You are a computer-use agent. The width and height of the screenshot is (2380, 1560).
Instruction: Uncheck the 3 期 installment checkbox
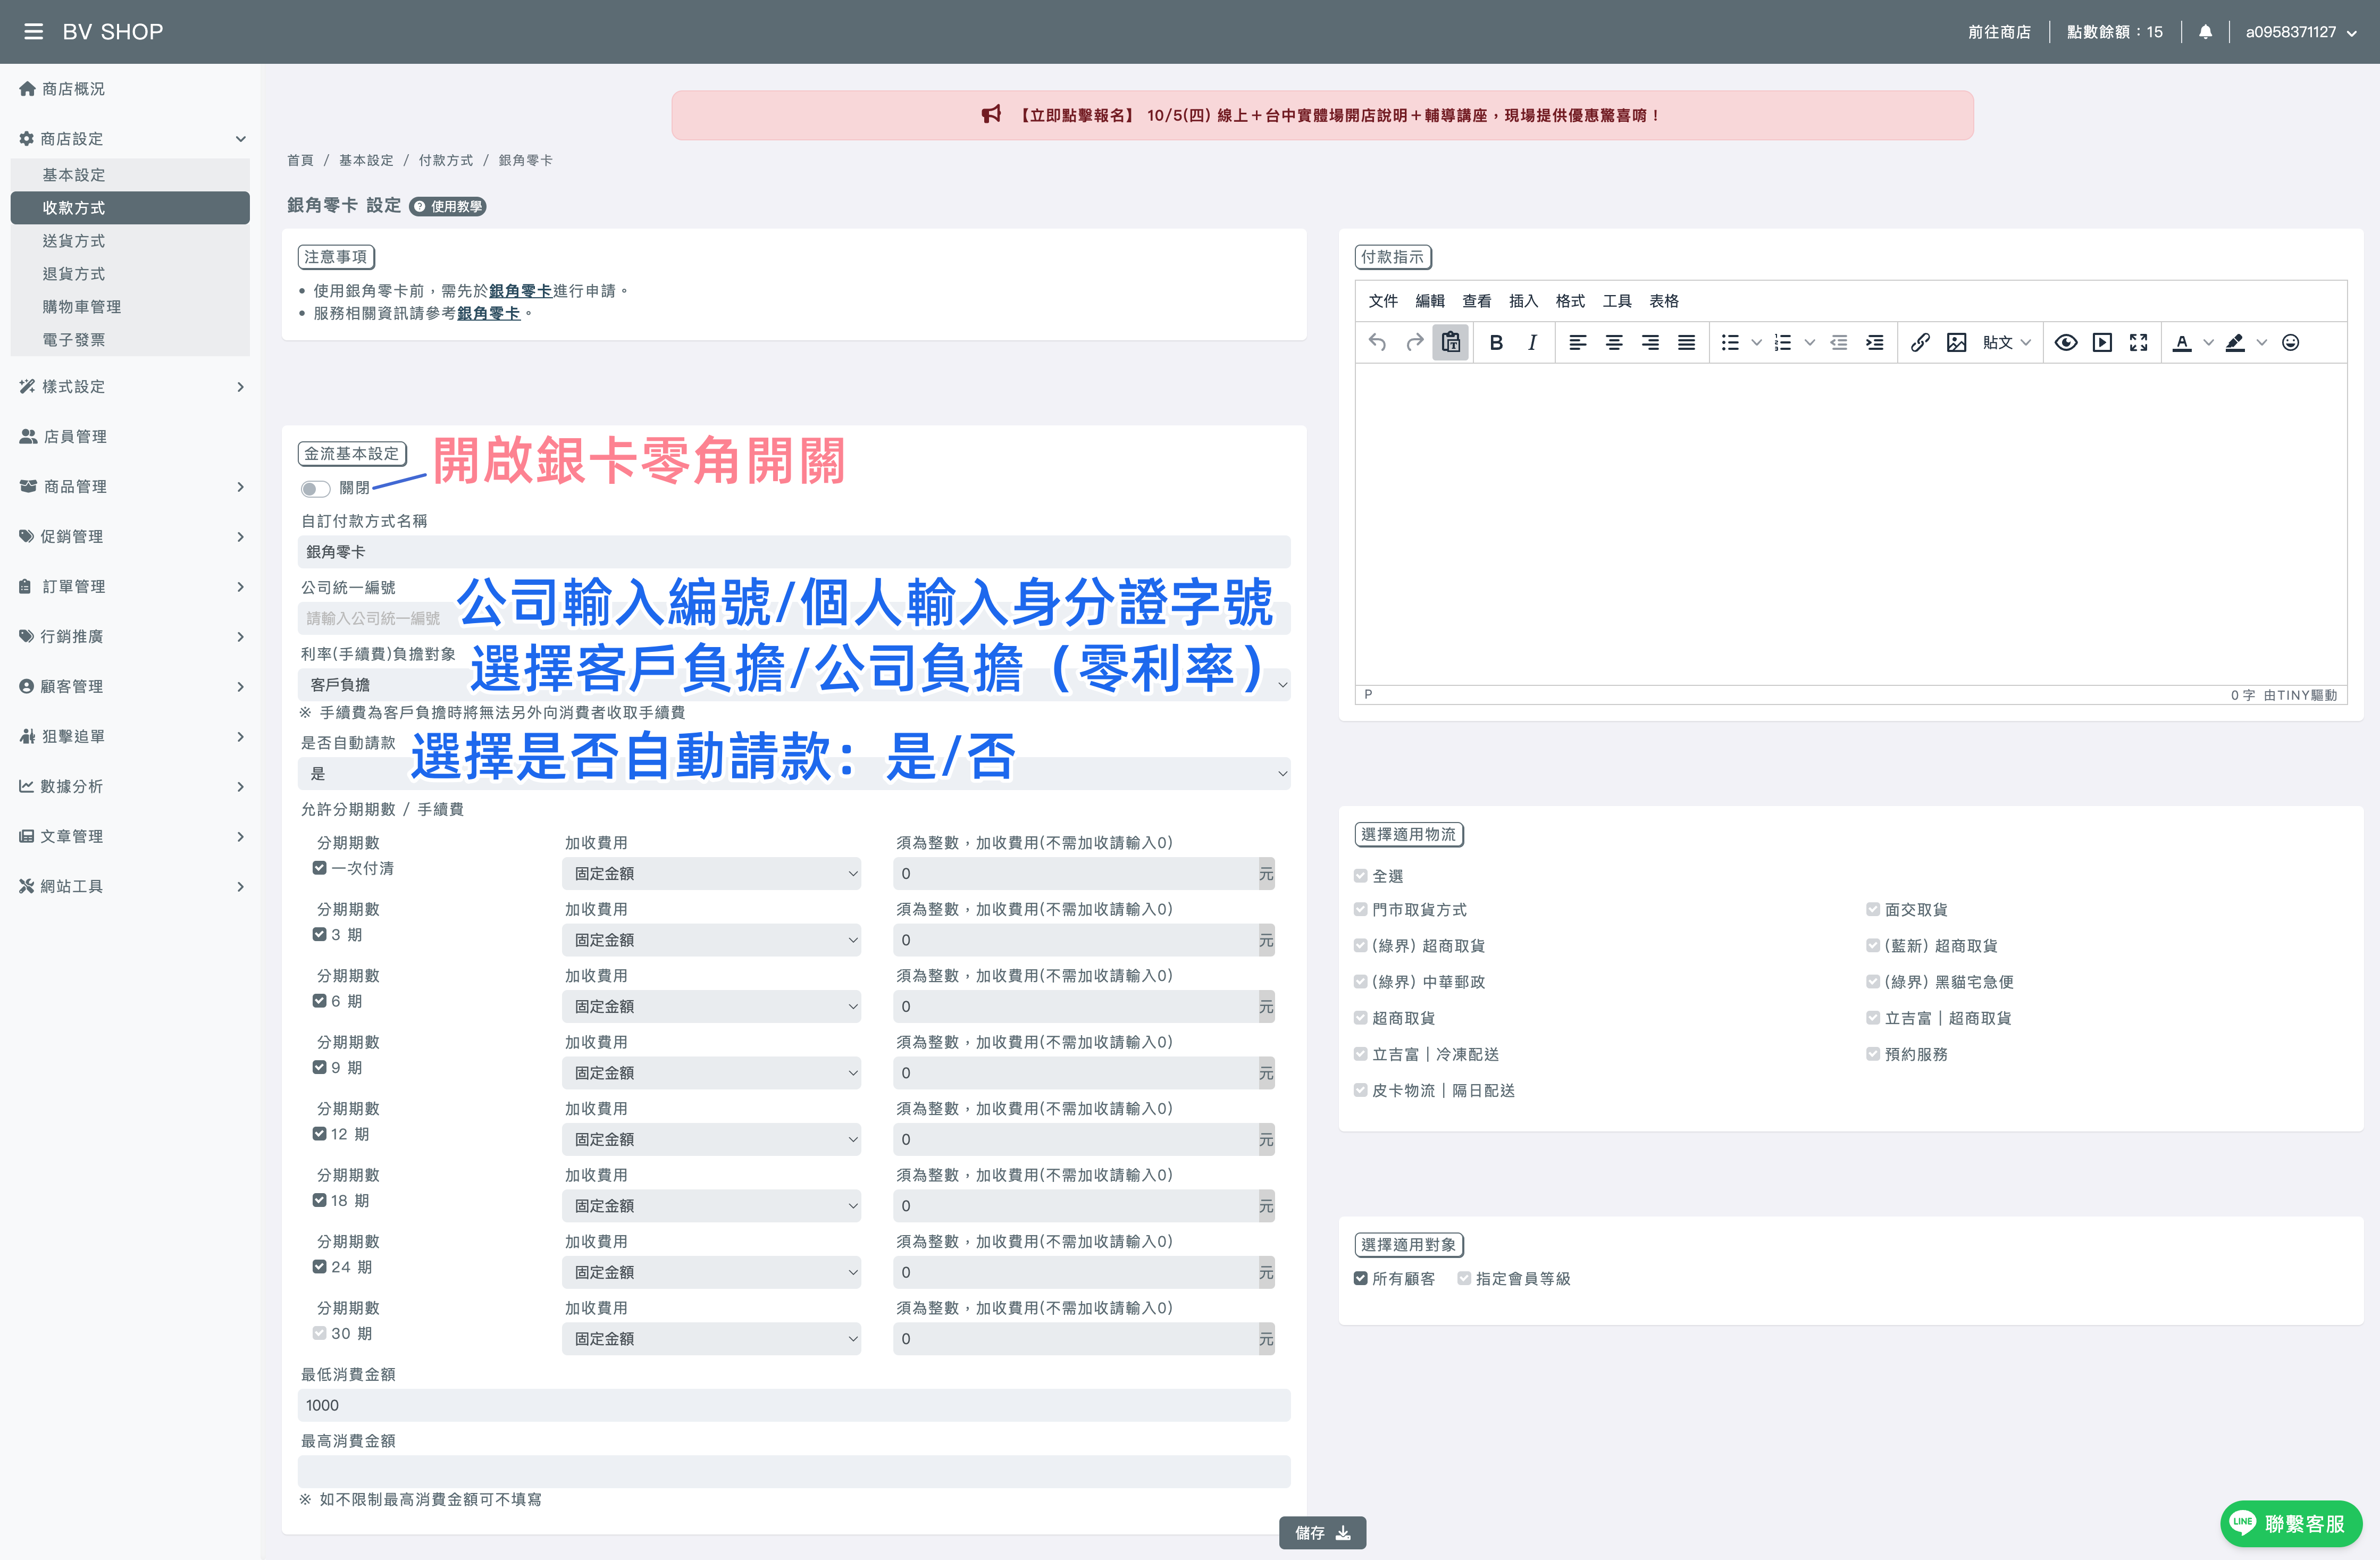320,934
